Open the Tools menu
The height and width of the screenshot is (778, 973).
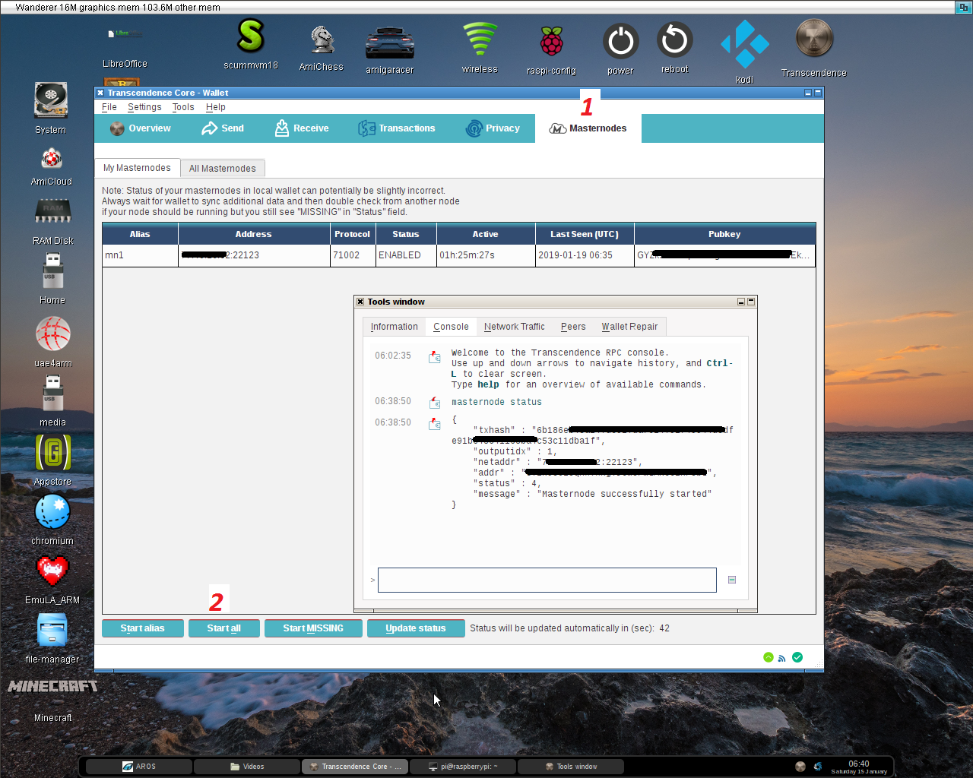(x=183, y=107)
